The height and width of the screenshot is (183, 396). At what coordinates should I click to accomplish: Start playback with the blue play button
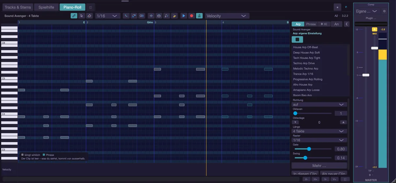[184, 16]
